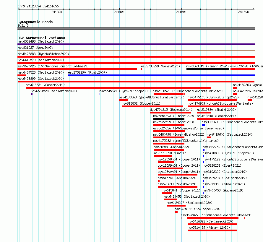Click the 9p21.3 cytogenetic band
This screenshot has height=242, width=263.
(x=136, y=29)
